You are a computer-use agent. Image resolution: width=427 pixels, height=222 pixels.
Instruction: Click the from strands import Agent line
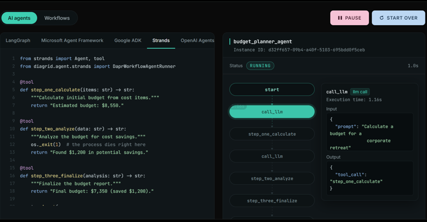(x=62, y=59)
